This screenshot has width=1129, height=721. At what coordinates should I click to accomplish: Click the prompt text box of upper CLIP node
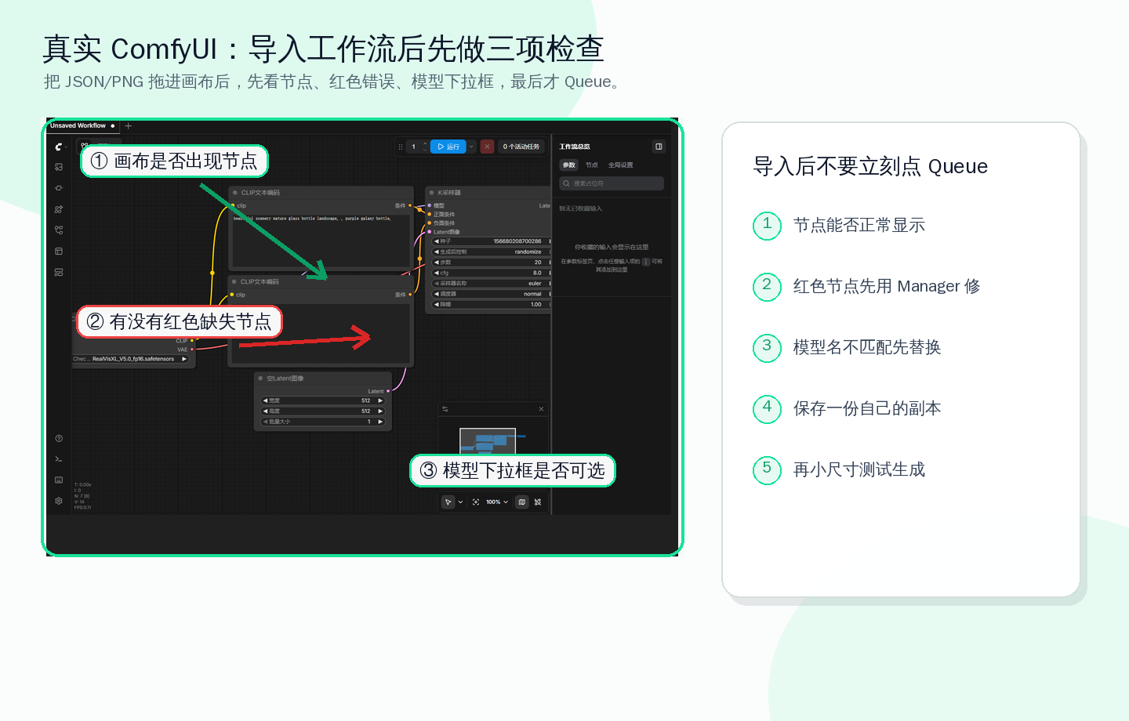point(321,241)
